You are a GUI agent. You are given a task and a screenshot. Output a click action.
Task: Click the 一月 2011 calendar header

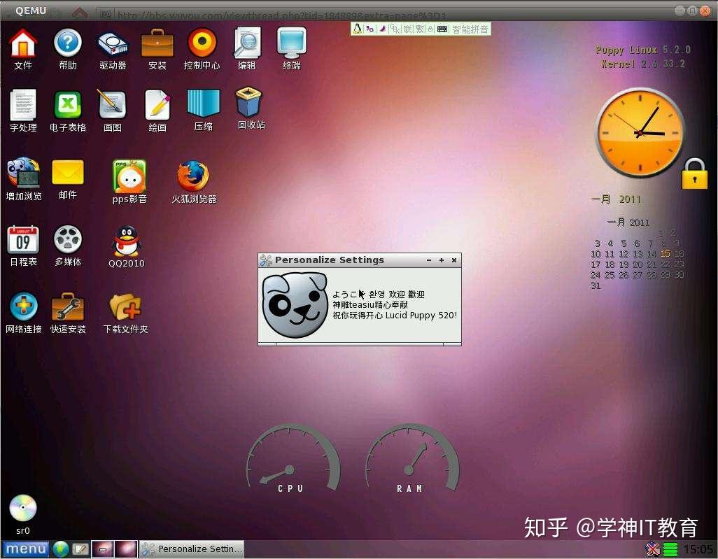tap(628, 222)
